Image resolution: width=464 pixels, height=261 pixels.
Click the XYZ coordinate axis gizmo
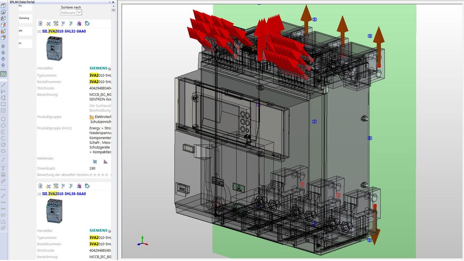tap(143, 241)
